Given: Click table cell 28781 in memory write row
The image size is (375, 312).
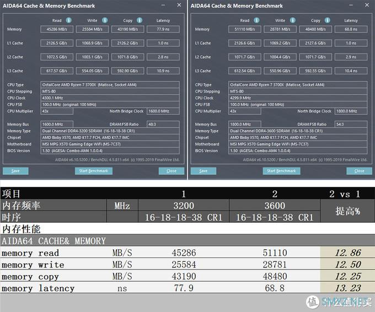Looking at the screenshot, I should (x=275, y=264).
